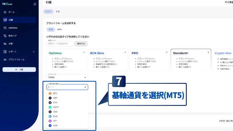Click the フォローはこちら link
The height and width of the screenshot is (131, 233).
click(226, 121)
